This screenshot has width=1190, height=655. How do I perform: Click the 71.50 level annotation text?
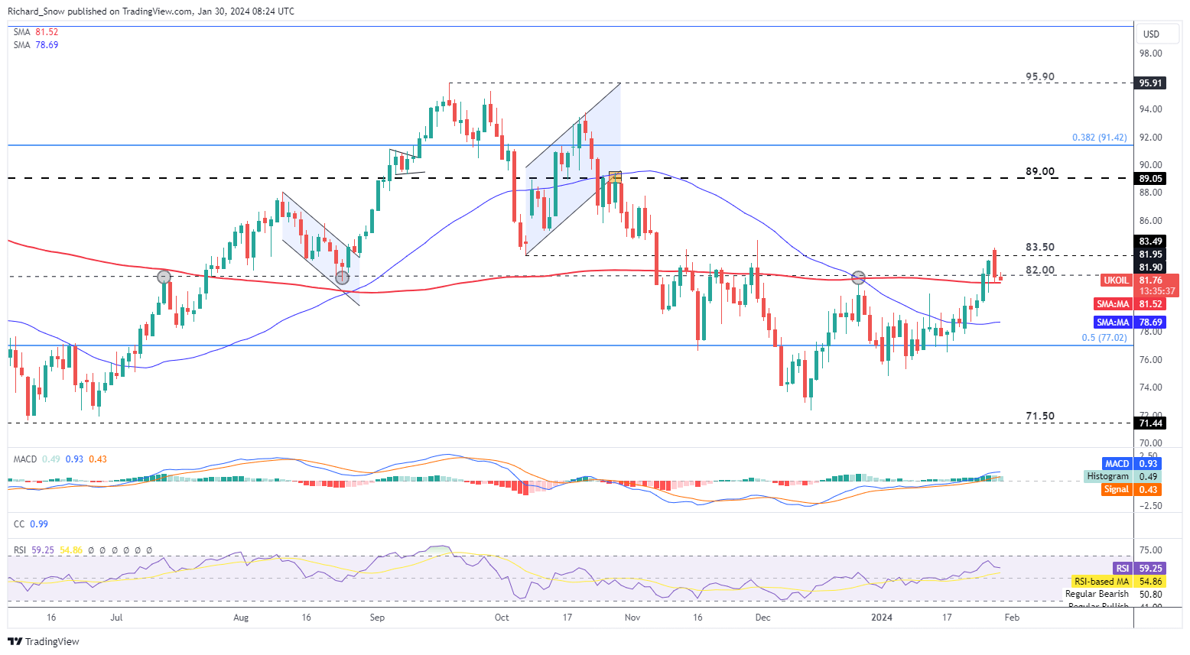pyautogui.click(x=1040, y=416)
